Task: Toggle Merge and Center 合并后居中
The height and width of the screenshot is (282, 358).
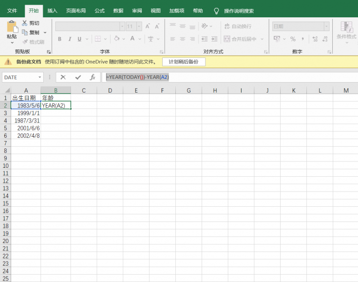Action: tap(240, 39)
